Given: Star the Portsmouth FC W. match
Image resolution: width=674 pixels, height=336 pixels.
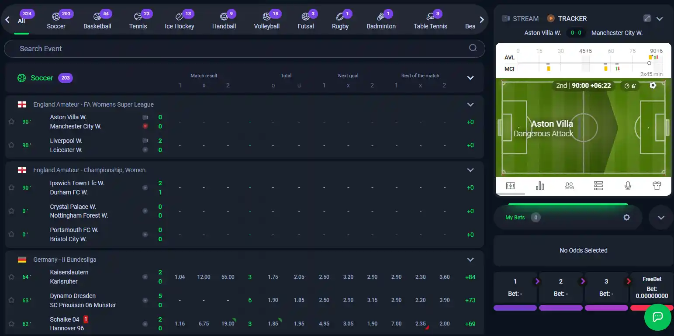Looking at the screenshot, I should (11, 235).
